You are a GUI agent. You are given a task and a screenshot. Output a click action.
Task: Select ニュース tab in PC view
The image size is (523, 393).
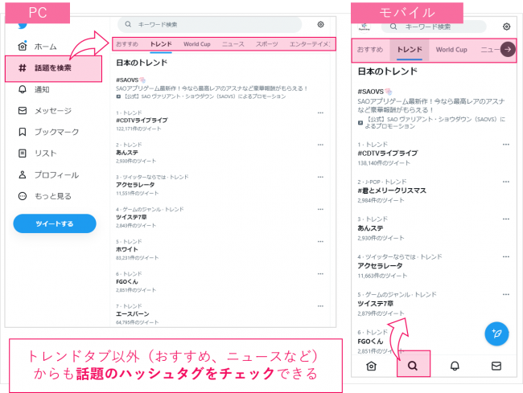tap(233, 44)
